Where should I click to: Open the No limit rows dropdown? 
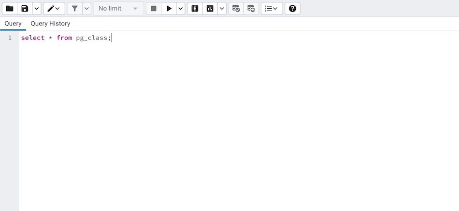click(x=118, y=9)
